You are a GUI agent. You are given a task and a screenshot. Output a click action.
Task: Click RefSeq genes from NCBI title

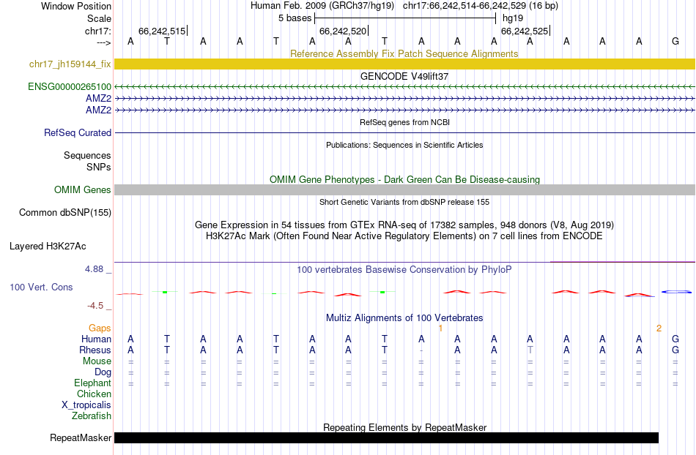[404, 122]
